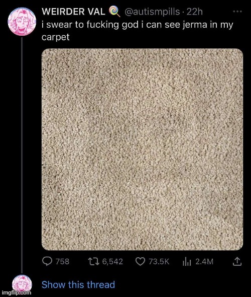View analytics via the bar chart icon
The width and height of the screenshot is (251, 297).
click(x=187, y=262)
